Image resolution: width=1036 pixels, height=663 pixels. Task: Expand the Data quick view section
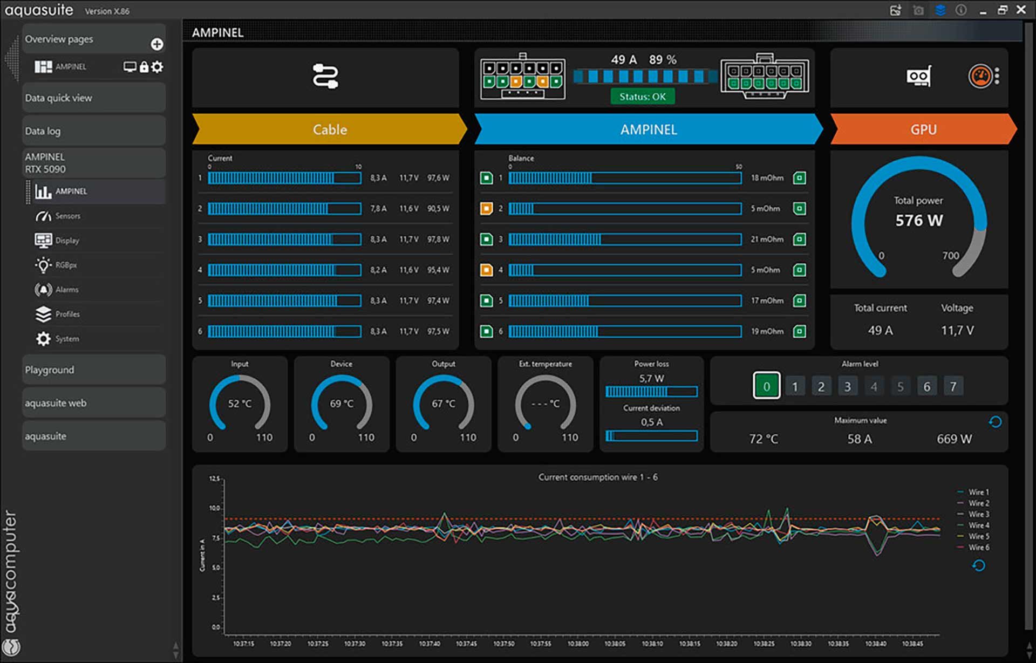pos(93,98)
